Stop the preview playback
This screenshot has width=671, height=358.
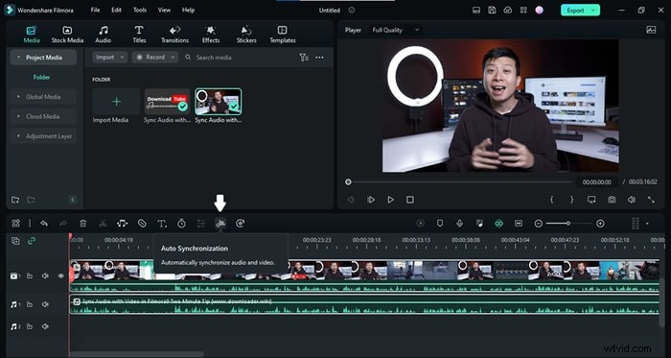pyautogui.click(x=410, y=200)
